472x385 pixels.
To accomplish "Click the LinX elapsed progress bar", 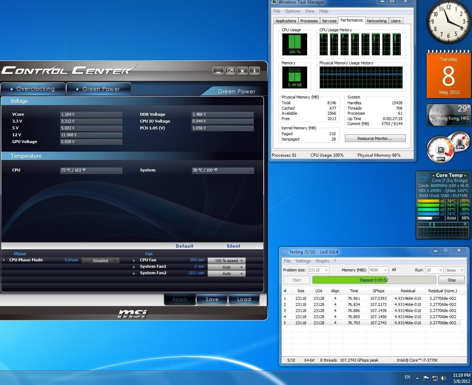I will 374,280.
